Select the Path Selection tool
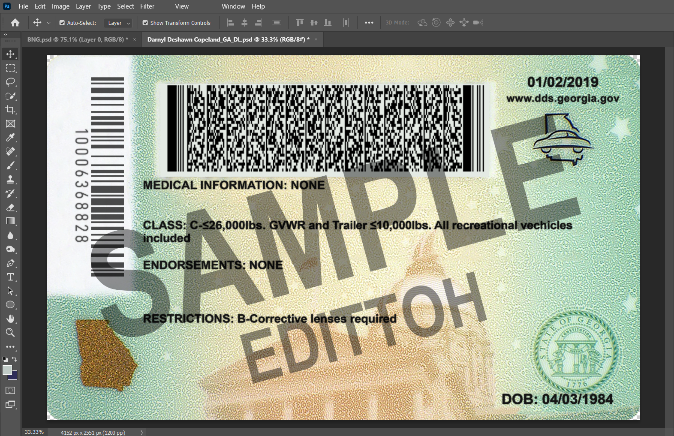The image size is (674, 436). click(10, 291)
